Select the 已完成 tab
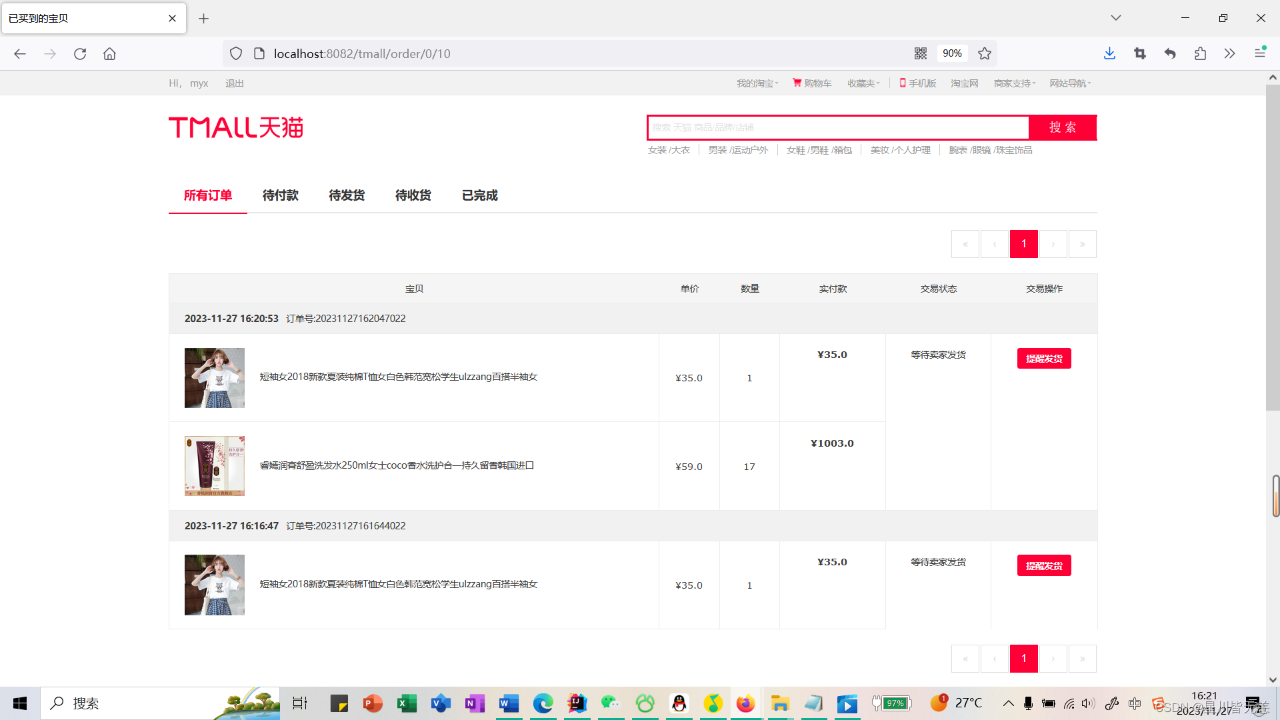 [480, 195]
